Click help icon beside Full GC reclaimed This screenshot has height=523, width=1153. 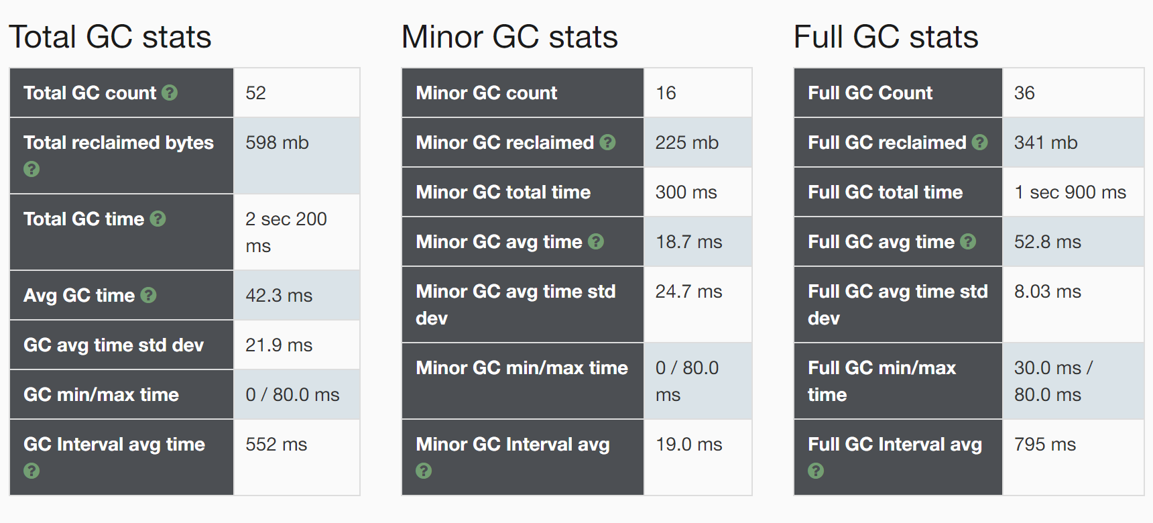(980, 142)
